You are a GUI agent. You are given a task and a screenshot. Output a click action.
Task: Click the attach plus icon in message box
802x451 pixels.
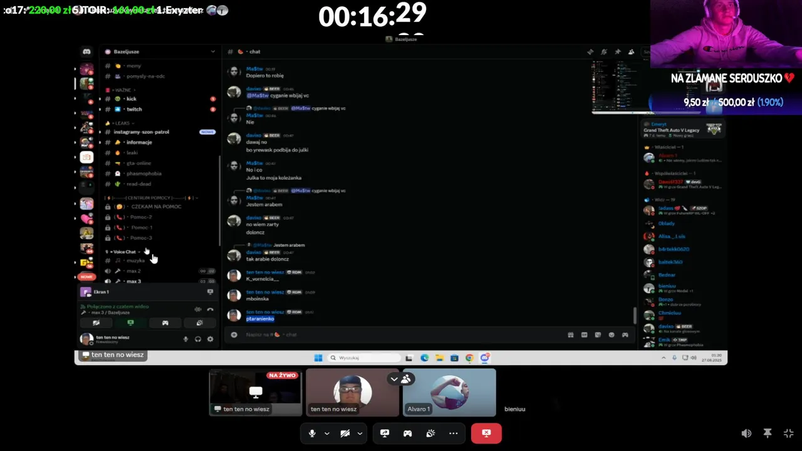(x=234, y=334)
